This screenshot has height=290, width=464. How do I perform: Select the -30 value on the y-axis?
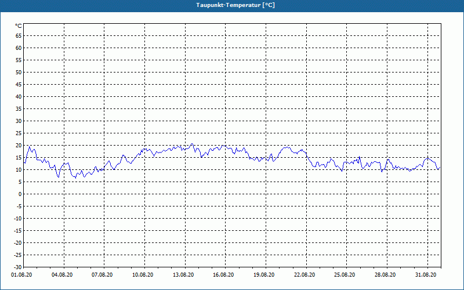[18, 267]
